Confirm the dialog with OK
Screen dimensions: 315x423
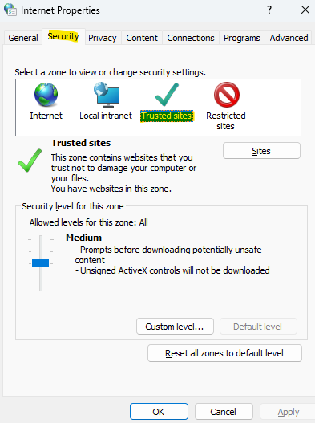point(159,412)
